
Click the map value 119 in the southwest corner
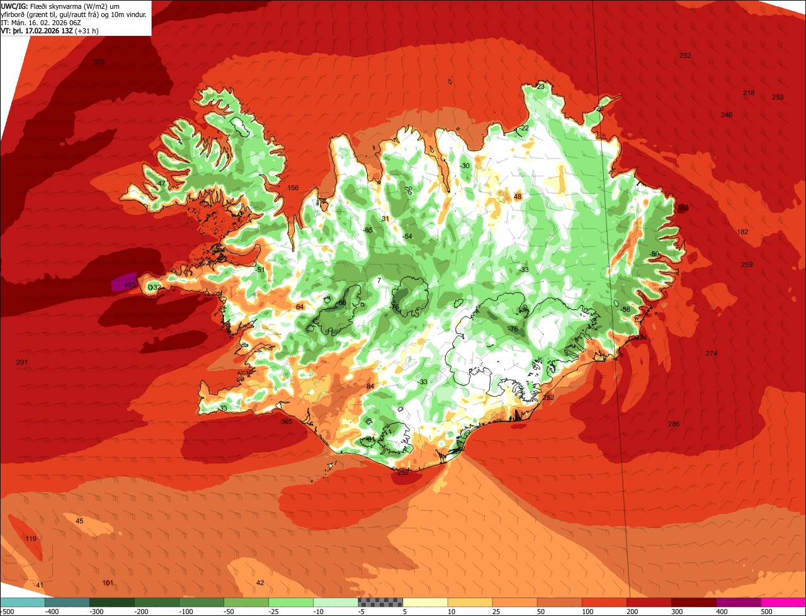(x=31, y=539)
